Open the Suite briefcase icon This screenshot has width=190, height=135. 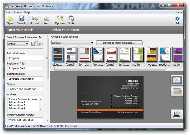[x=71, y=19]
